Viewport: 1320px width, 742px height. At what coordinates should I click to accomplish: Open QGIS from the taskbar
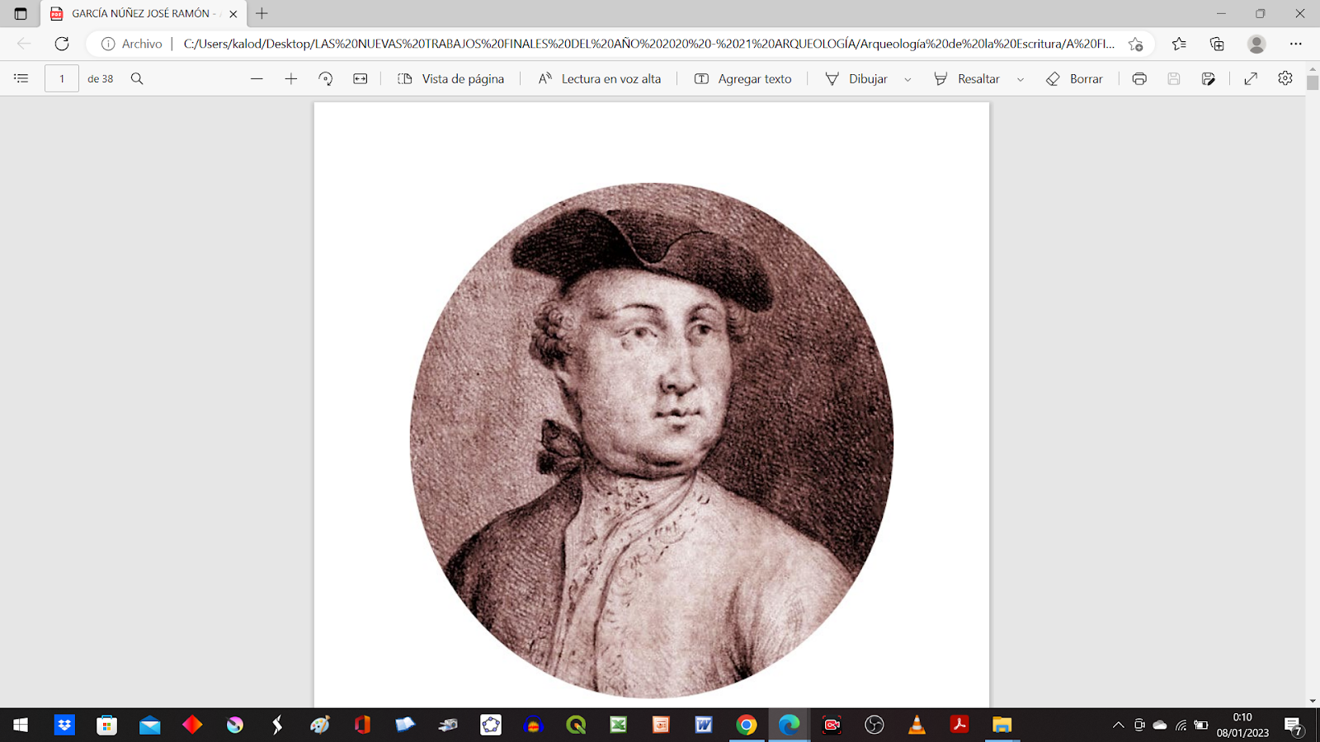[576, 725]
